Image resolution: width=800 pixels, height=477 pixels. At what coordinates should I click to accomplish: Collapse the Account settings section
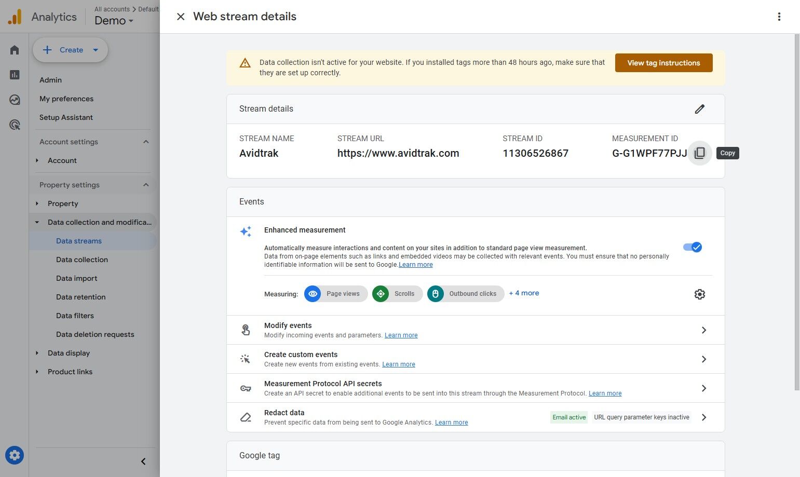point(146,141)
